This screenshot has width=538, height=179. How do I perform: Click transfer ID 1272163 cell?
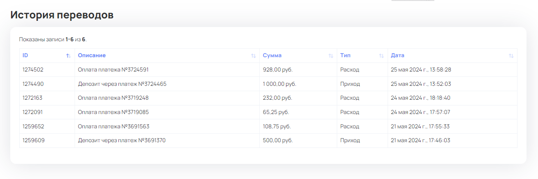pos(32,98)
